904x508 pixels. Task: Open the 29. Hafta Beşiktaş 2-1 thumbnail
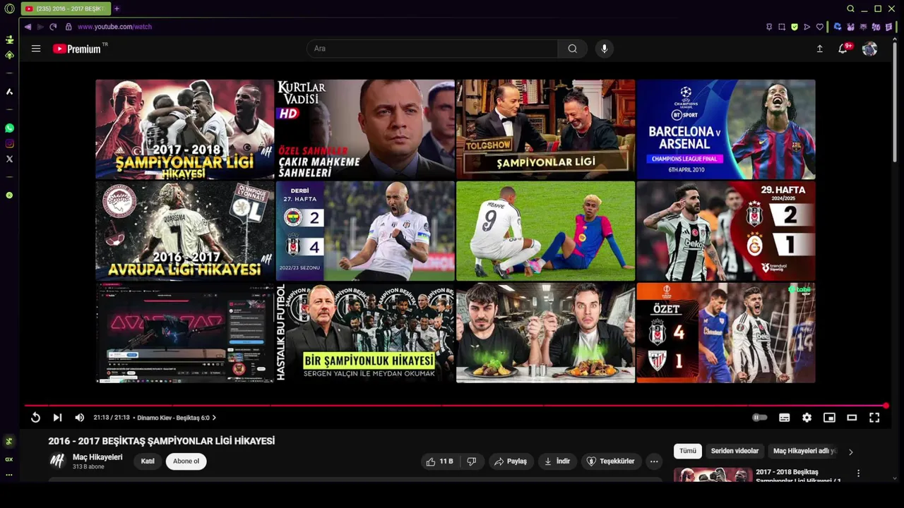pos(726,231)
